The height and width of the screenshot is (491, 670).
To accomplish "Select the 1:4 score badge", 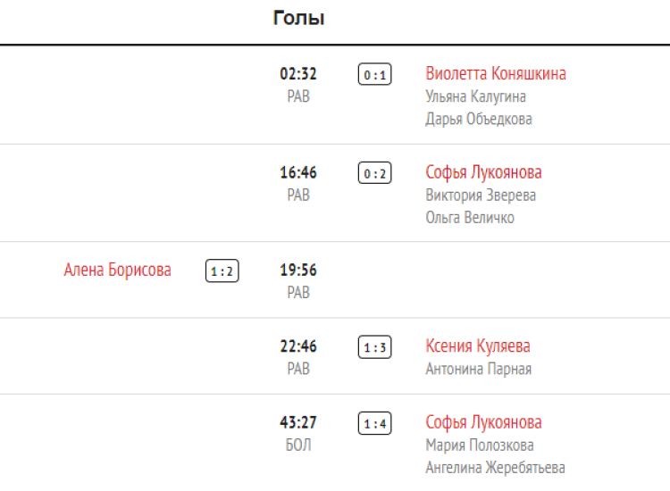I will click(x=375, y=423).
